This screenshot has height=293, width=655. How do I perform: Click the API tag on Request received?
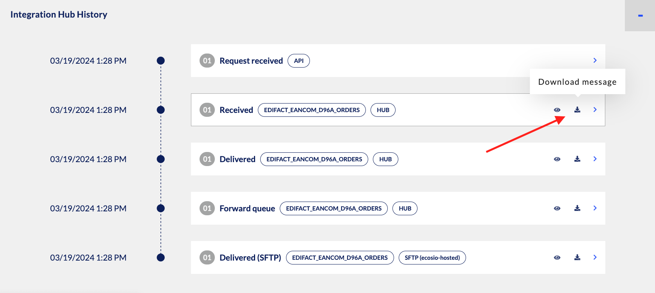coord(299,61)
